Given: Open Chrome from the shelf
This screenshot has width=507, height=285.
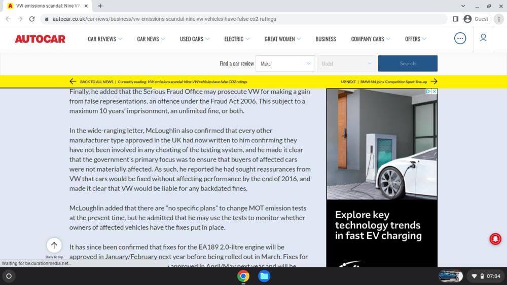Looking at the screenshot, I should (243, 276).
